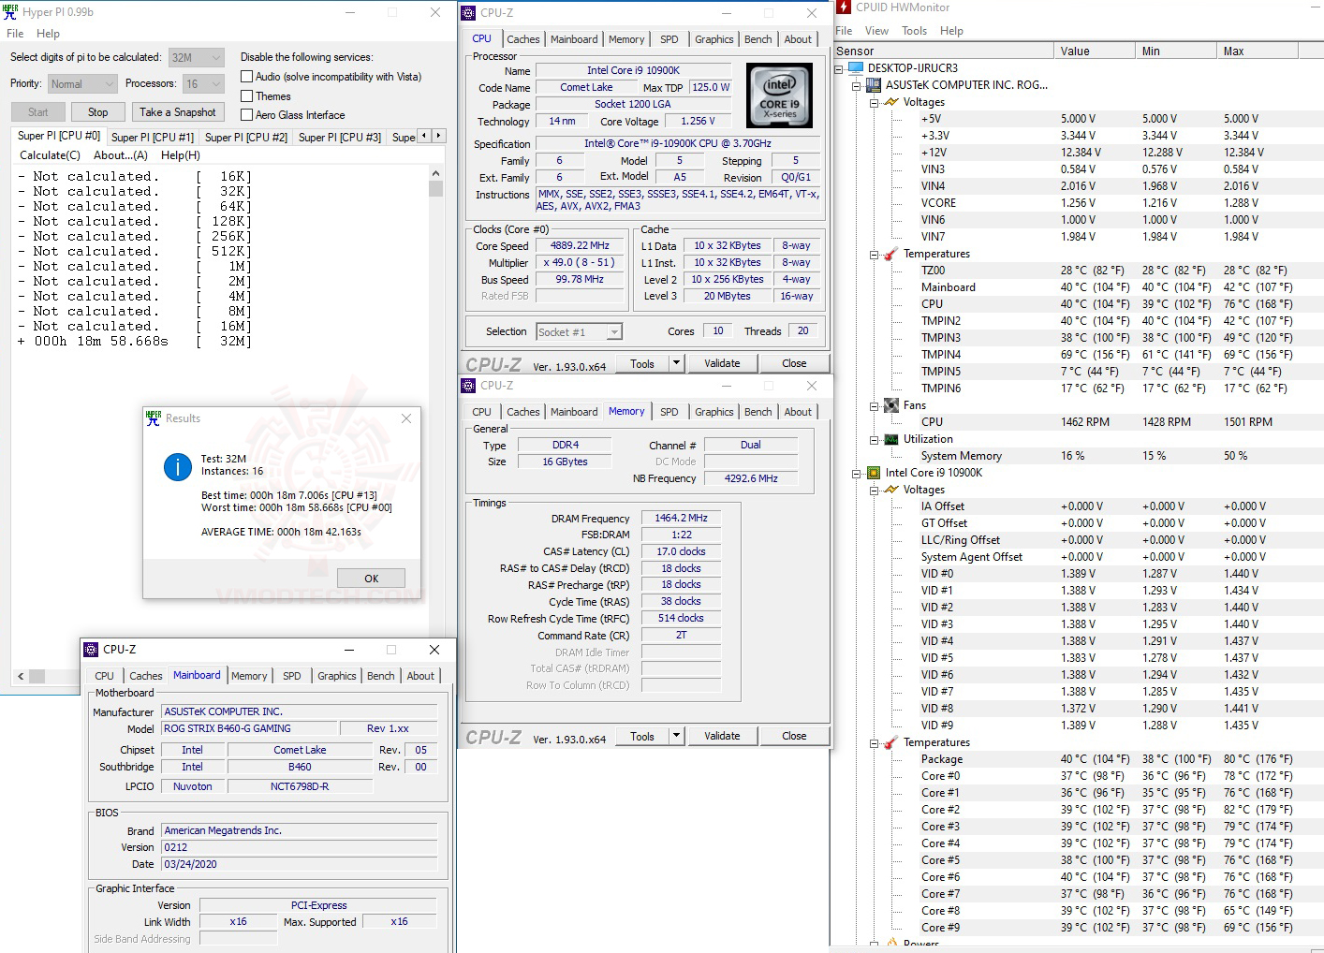The image size is (1324, 953).
Task: Click OK in the Results dialog
Action: (372, 579)
